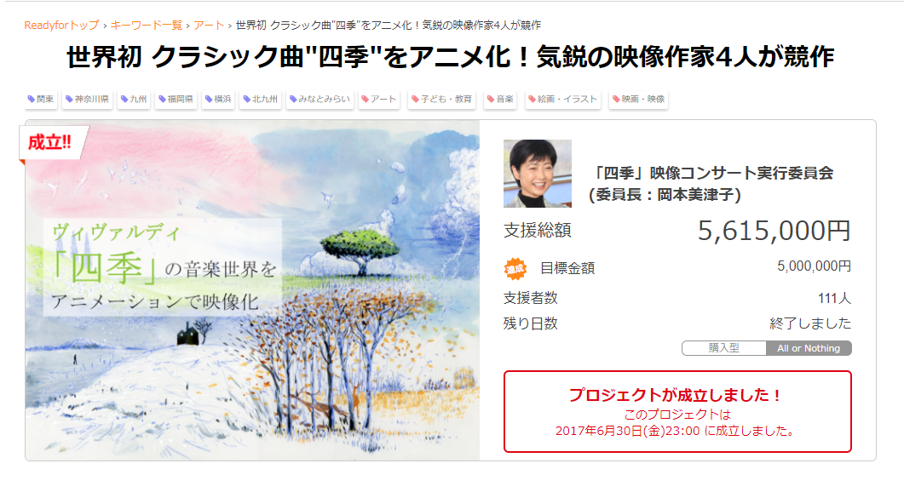The width and height of the screenshot is (904, 492).
Task: Select the みなとみらい tag
Action: [x=320, y=99]
